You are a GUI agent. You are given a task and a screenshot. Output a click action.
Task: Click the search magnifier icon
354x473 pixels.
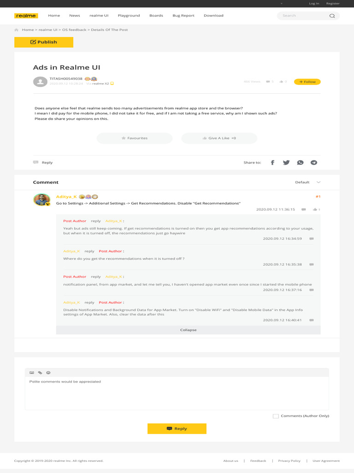[332, 16]
